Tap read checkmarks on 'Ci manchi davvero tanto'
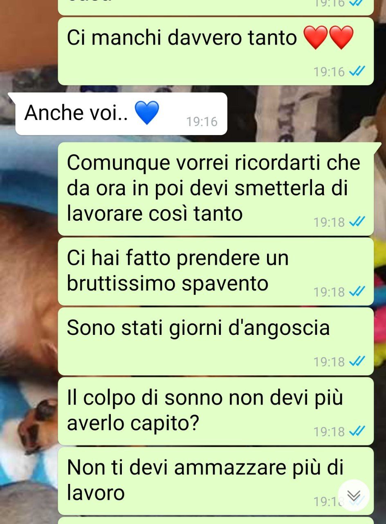386x524 pixels. point(357,72)
